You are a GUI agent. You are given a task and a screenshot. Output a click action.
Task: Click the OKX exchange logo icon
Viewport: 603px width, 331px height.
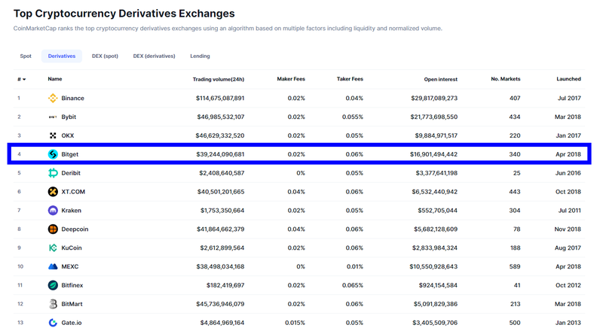coord(53,135)
